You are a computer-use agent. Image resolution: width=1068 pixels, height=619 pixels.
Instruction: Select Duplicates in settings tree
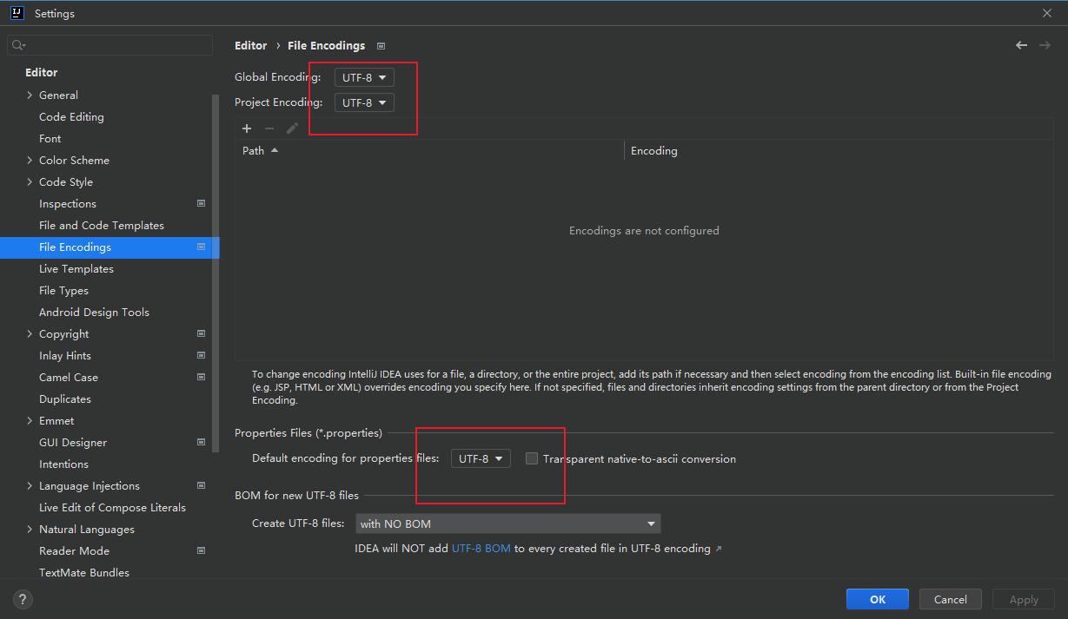click(x=65, y=399)
